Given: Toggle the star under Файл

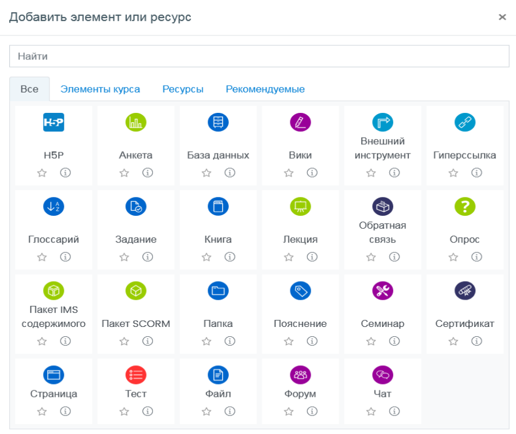Looking at the screenshot, I should pyautogui.click(x=206, y=411).
